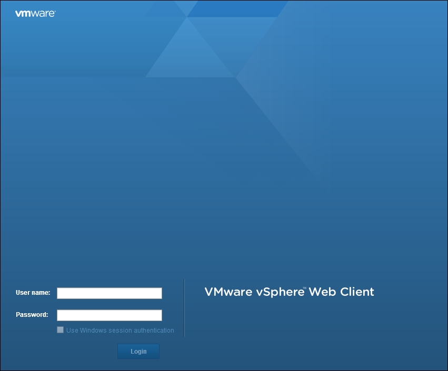Viewport: 448px width, 371px height.
Task: Click the Password label
Action: (32, 315)
